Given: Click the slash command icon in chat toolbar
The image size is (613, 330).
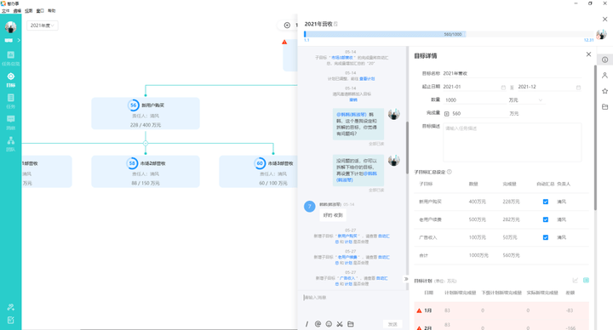Looking at the screenshot, I should 306,324.
